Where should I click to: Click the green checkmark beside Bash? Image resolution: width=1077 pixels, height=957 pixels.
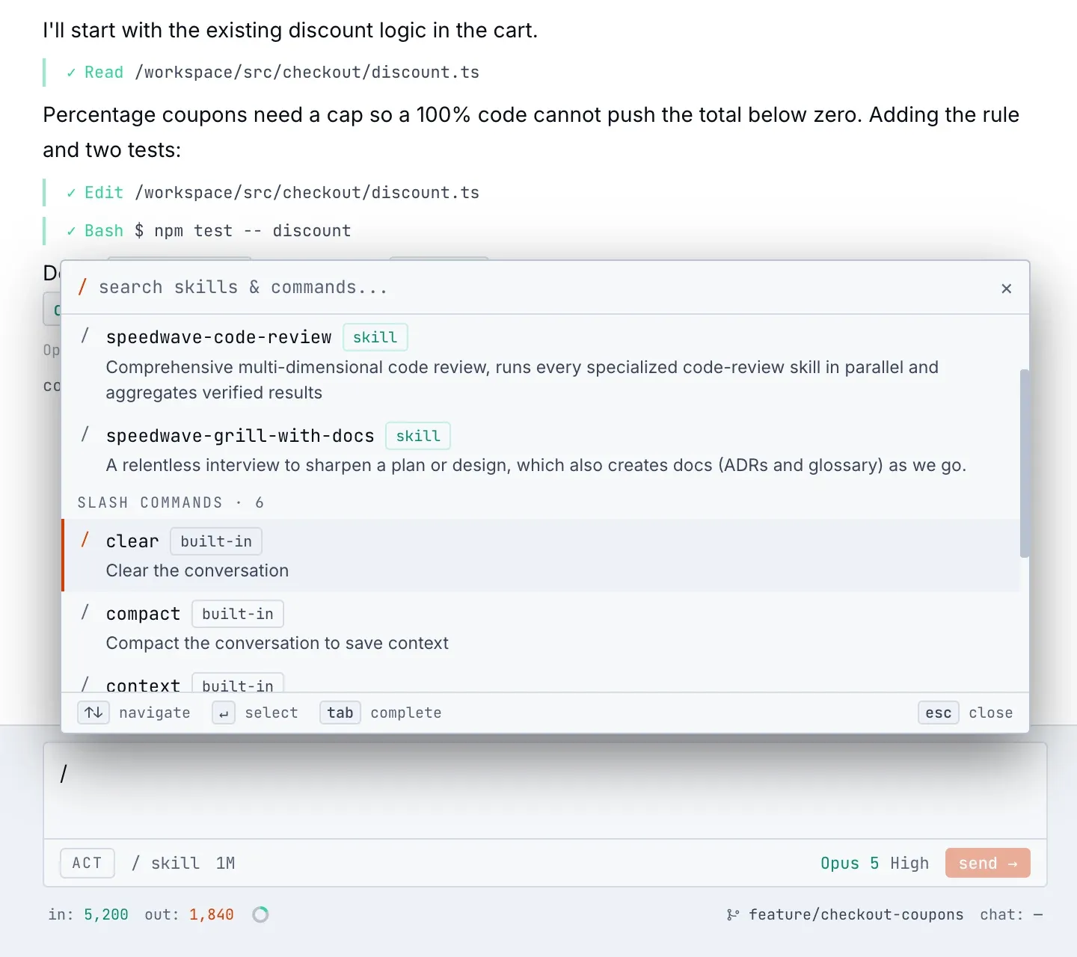[71, 231]
